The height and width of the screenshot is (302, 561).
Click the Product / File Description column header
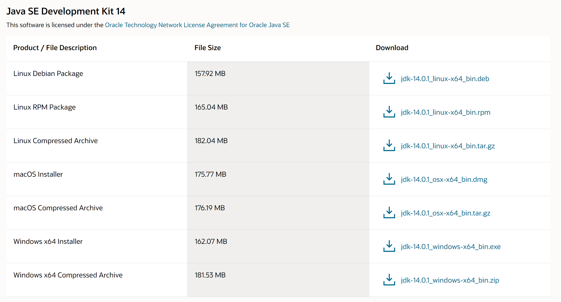coord(55,48)
